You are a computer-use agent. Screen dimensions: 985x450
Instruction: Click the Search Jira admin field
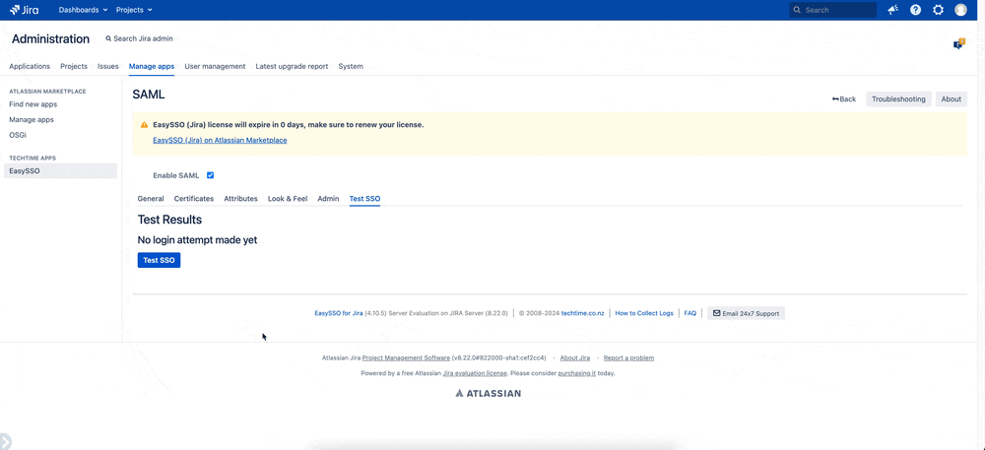[x=140, y=39]
